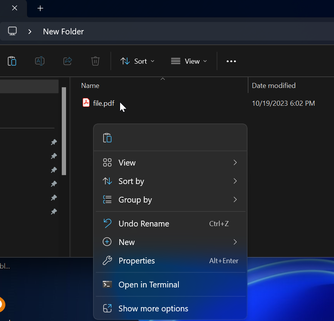This screenshot has height=321, width=334.
Task: Click the Paste icon in the context menu
Action: [x=107, y=138]
